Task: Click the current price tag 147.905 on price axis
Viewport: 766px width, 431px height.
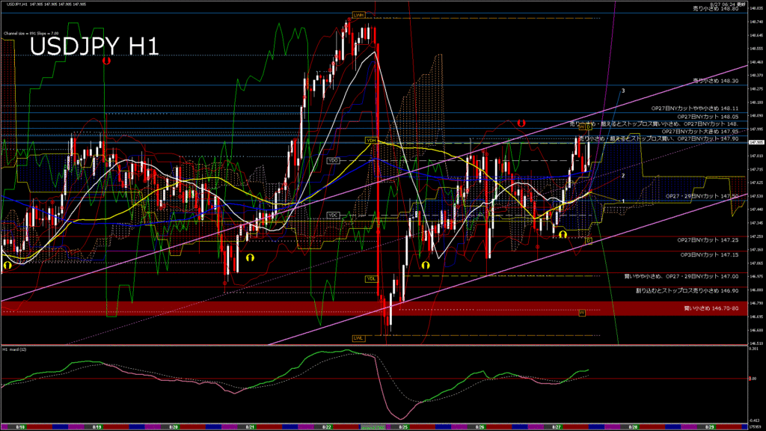Action: click(755, 141)
